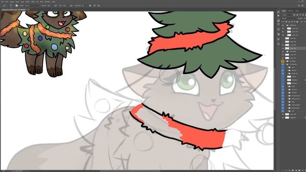
Task: Toggle lock image pixels brush icon
Action: pyautogui.click(x=289, y=21)
